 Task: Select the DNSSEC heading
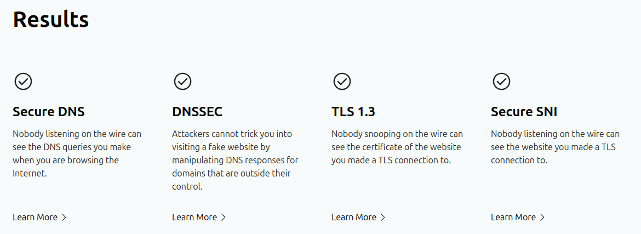(x=197, y=112)
